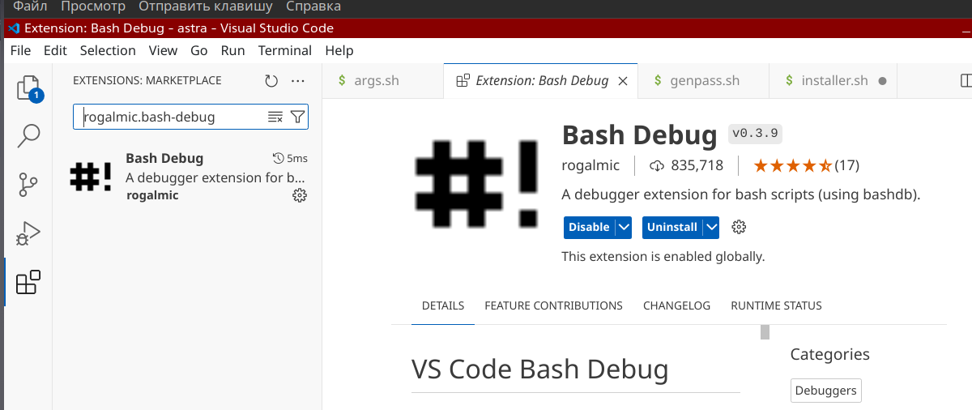Click the install count download icon
The height and width of the screenshot is (410, 972).
pos(657,165)
